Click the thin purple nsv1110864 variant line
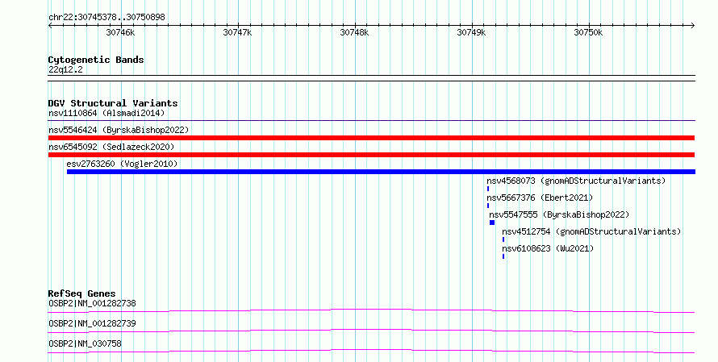The width and height of the screenshot is (718, 362). [x=371, y=121]
